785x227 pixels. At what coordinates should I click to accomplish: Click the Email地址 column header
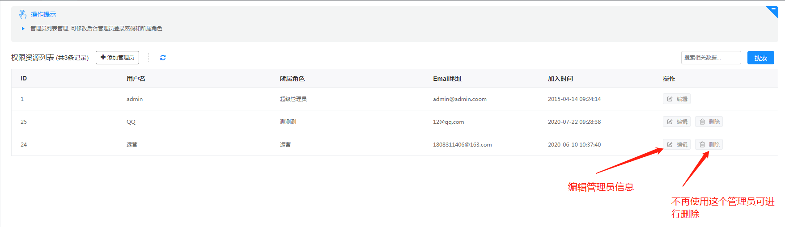click(x=447, y=79)
